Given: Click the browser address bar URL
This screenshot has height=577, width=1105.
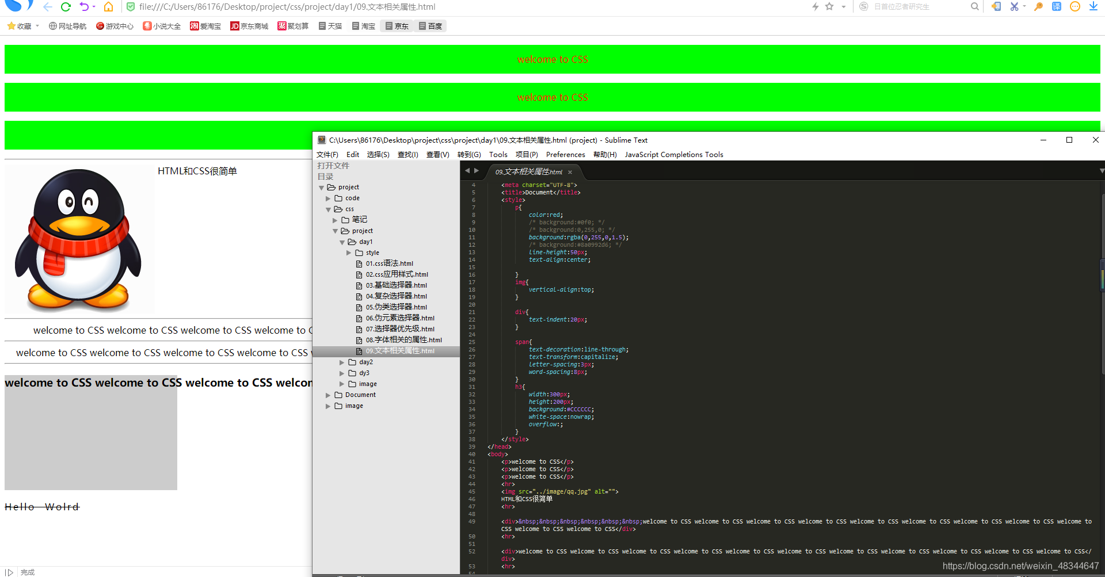Looking at the screenshot, I should tap(287, 7).
